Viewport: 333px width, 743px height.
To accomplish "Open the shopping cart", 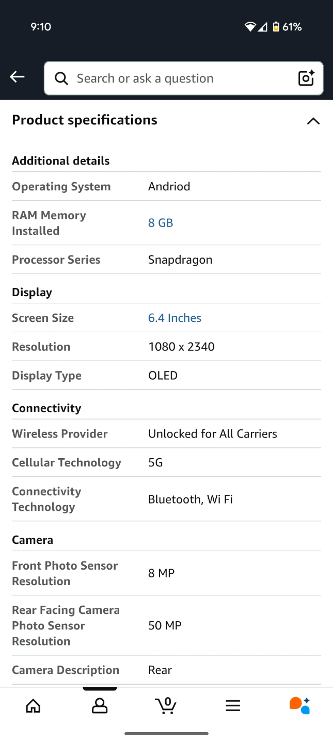I will pos(166,705).
